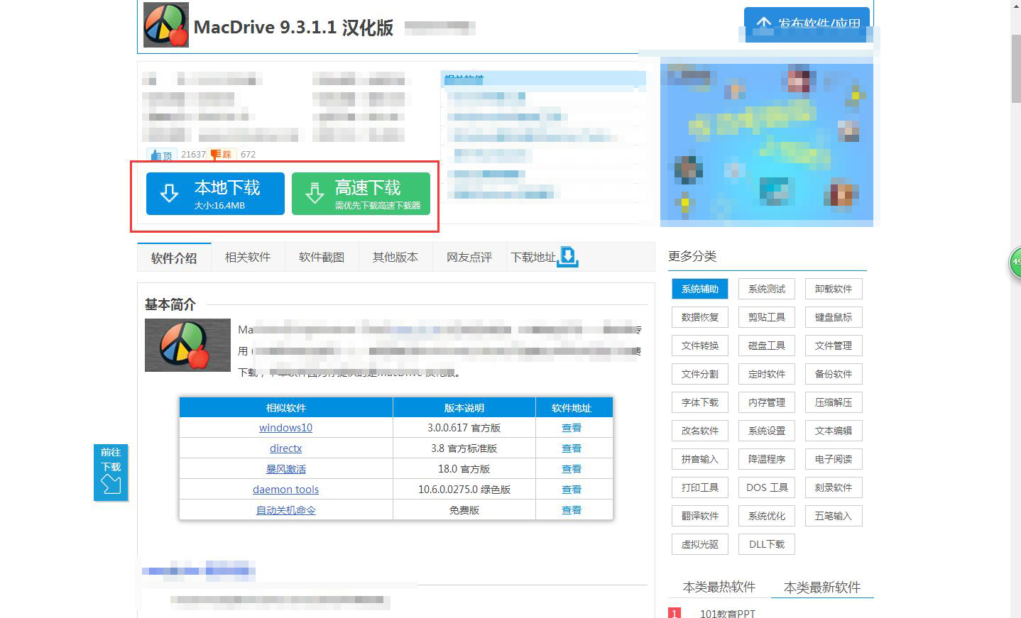The height and width of the screenshot is (618, 1021).
Task: Select the 翻译软件 category
Action: [700, 516]
